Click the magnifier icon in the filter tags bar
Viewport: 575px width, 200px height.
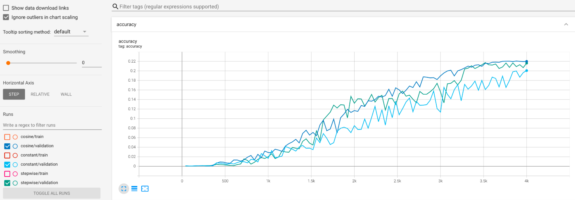tap(115, 6)
